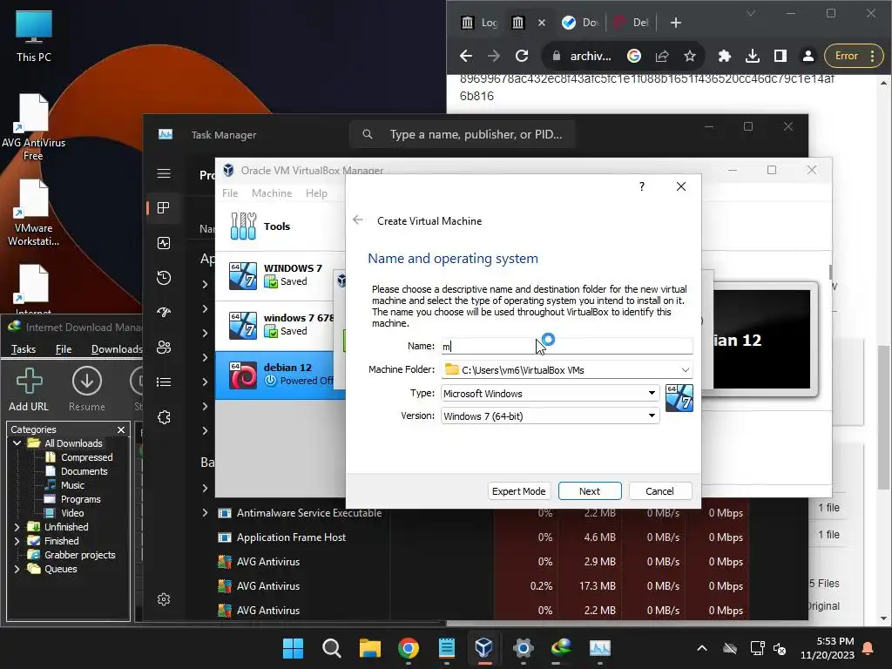
Task: Expand the Antimalware Service Executable process row
Action: [205, 512]
